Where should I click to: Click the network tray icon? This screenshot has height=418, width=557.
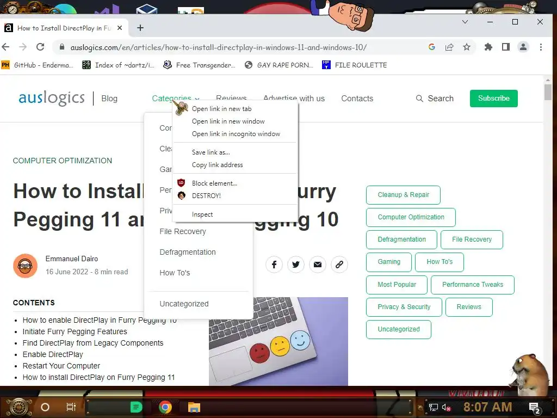(x=433, y=407)
